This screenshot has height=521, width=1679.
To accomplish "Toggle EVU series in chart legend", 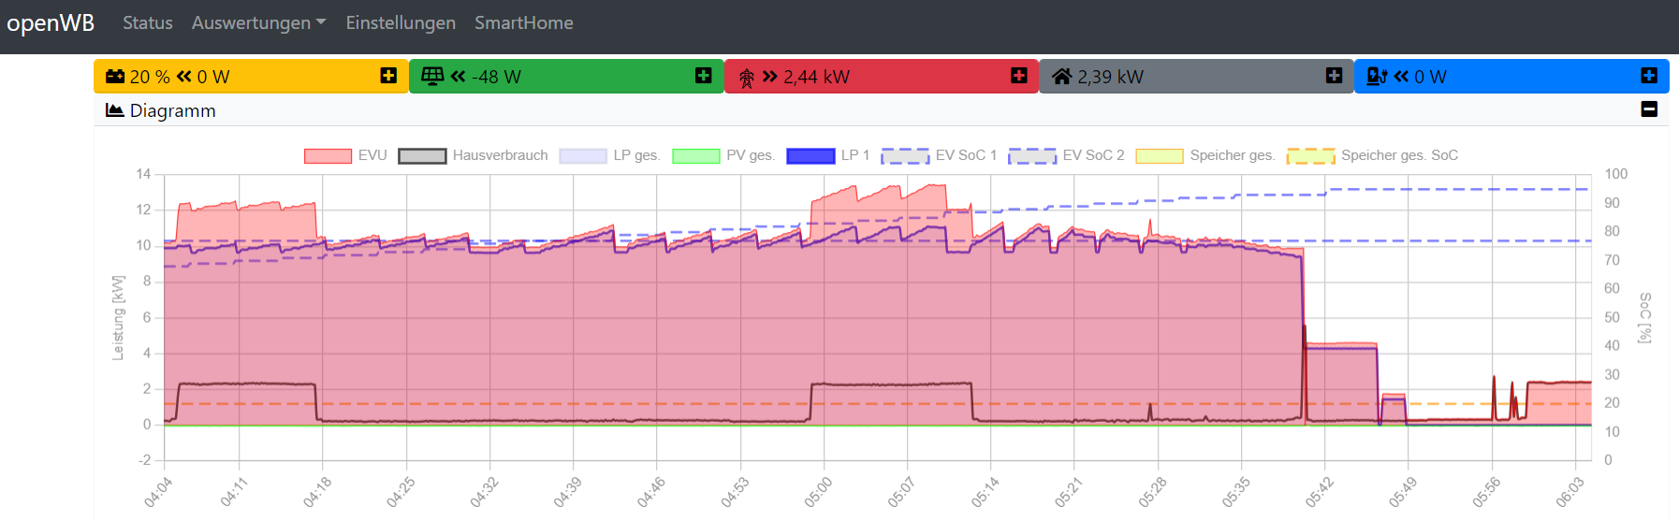I will coord(345,155).
